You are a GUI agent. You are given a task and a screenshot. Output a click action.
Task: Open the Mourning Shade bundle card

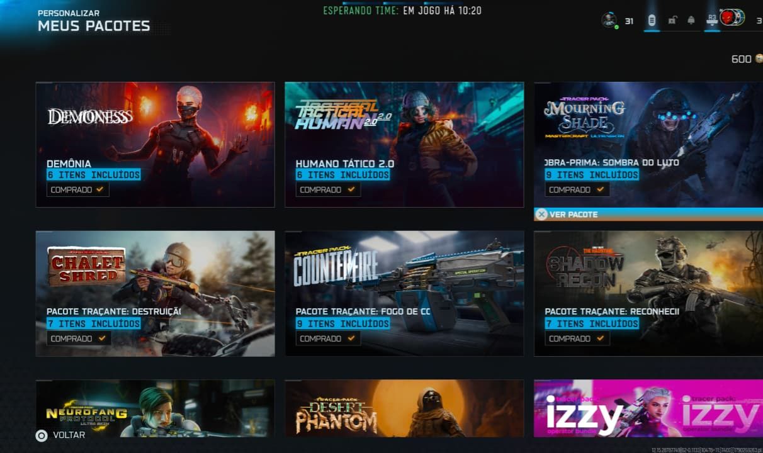[x=648, y=145]
